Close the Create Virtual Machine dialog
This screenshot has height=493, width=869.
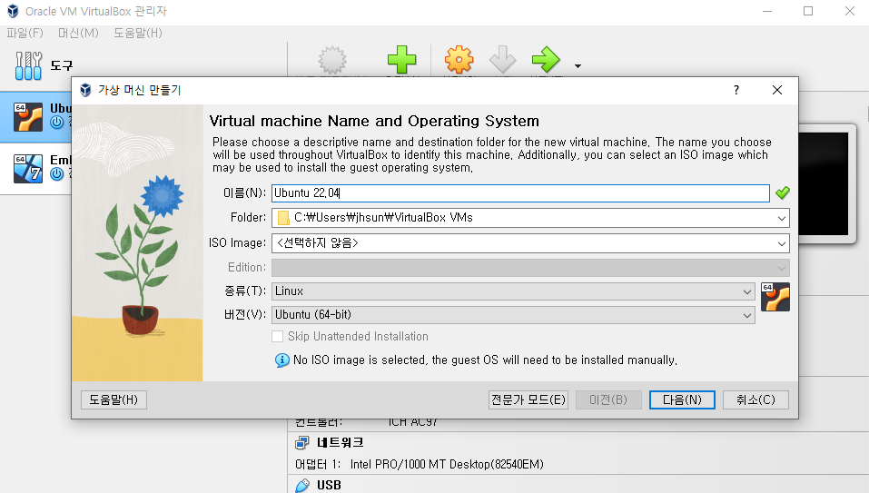777,90
